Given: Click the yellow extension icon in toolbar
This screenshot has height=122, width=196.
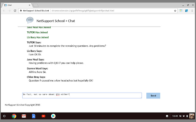Looking at the screenshot, I should 181,11.
